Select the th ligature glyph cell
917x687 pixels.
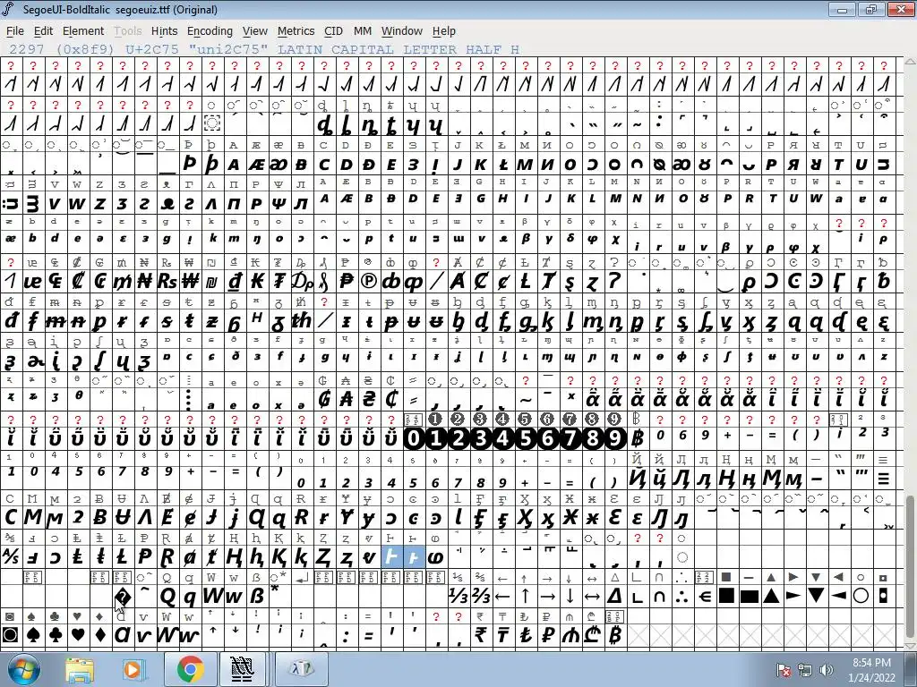point(302,321)
